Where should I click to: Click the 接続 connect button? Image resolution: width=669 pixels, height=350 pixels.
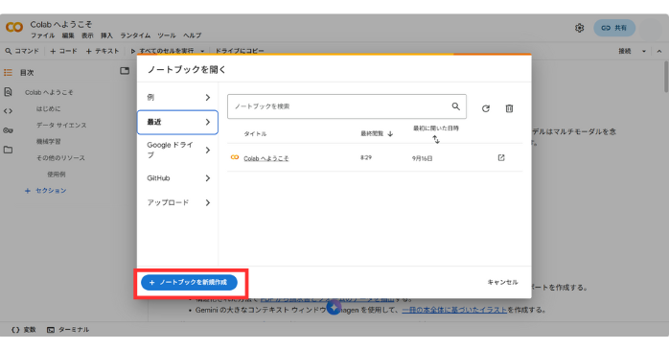coord(625,51)
